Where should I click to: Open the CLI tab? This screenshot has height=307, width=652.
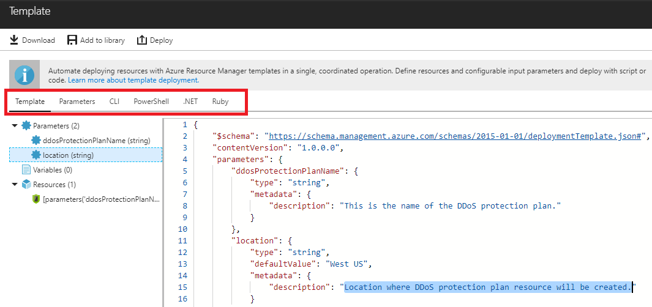tap(114, 102)
